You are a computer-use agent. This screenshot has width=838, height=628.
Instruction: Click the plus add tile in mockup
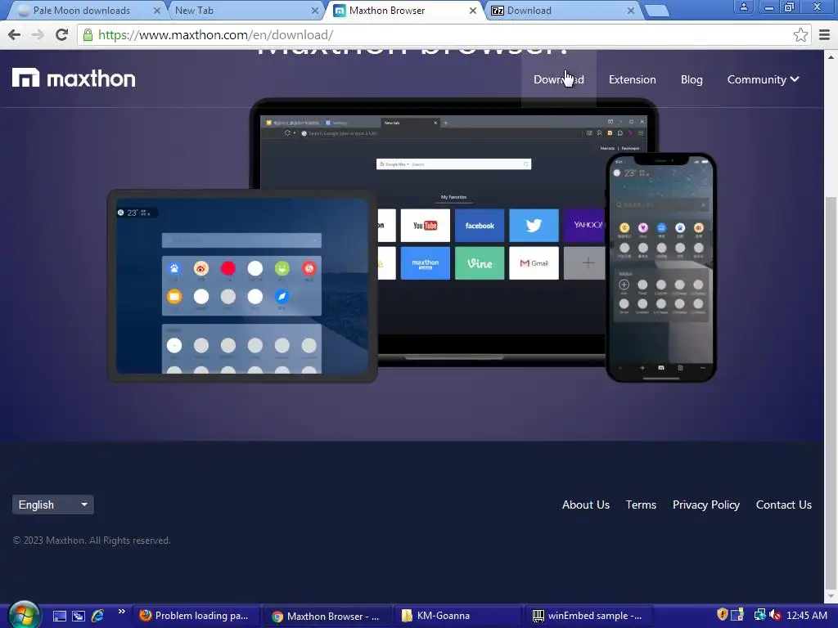click(584, 262)
